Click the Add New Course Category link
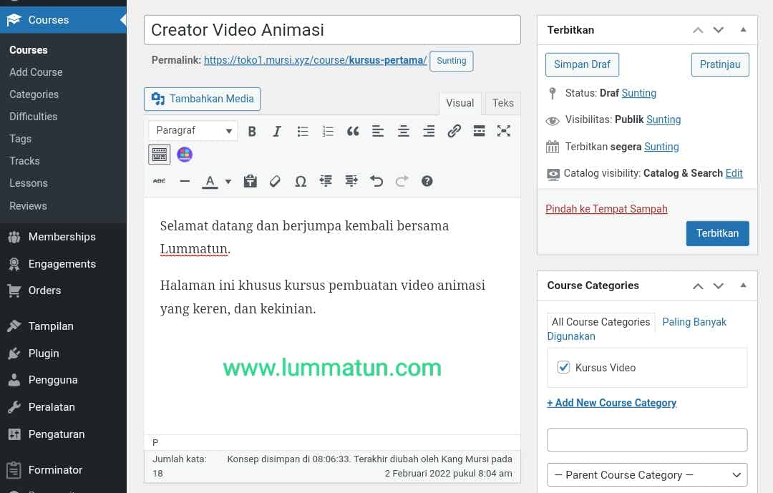 [611, 403]
